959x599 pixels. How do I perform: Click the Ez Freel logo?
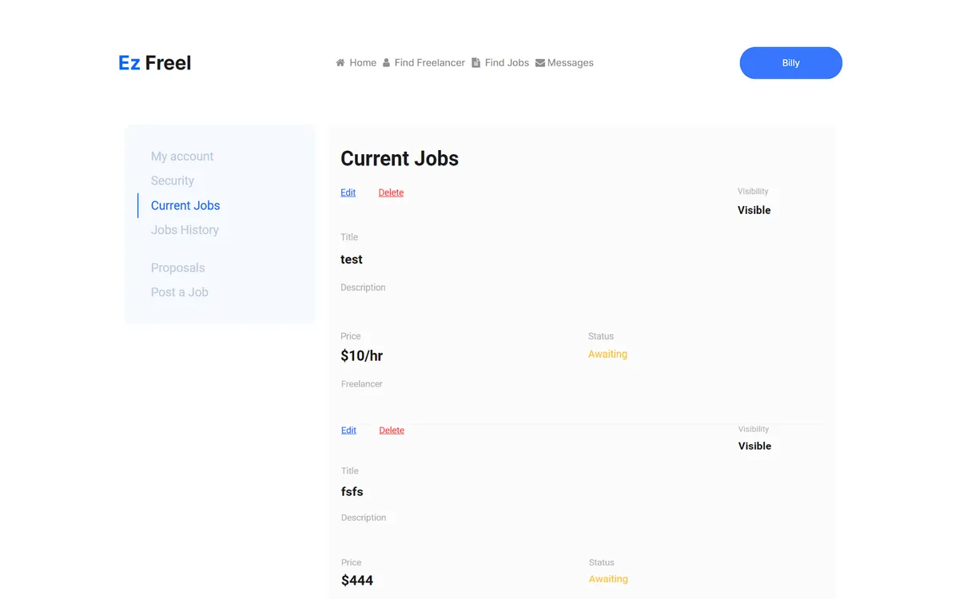(155, 63)
